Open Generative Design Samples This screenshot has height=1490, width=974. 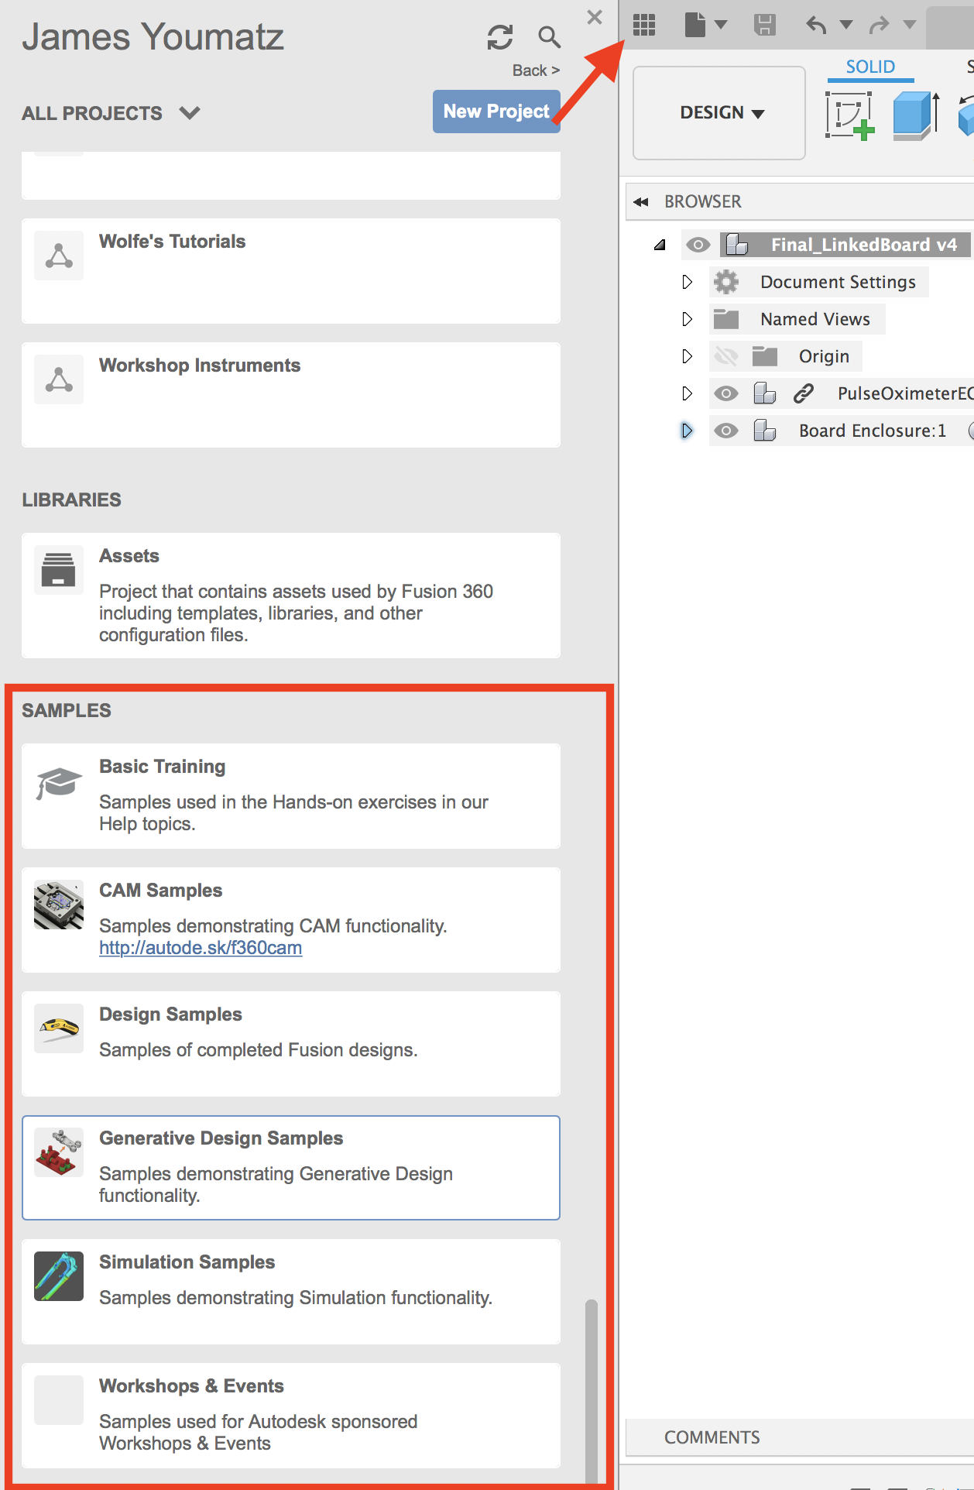(291, 1168)
